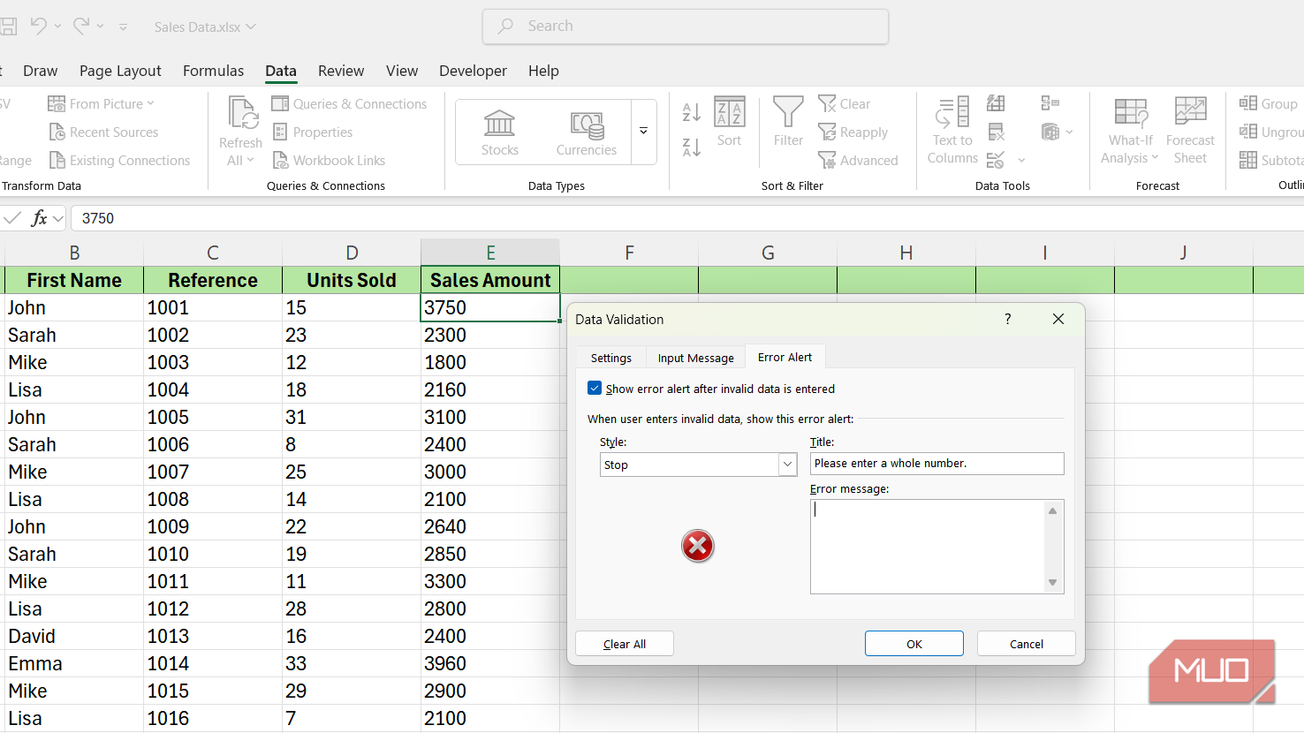
Task: Expand the Data Types gallery arrow
Action: tap(643, 131)
